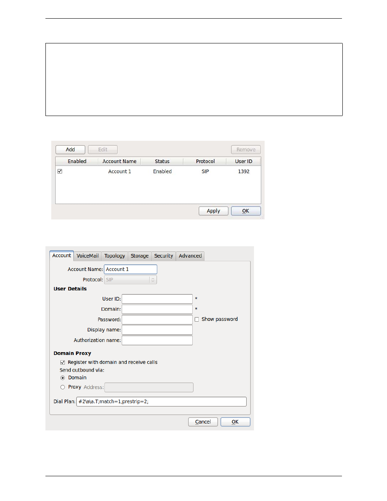The width and height of the screenshot is (387, 501).
Task: Click the Domain input field
Action: (x=157, y=309)
